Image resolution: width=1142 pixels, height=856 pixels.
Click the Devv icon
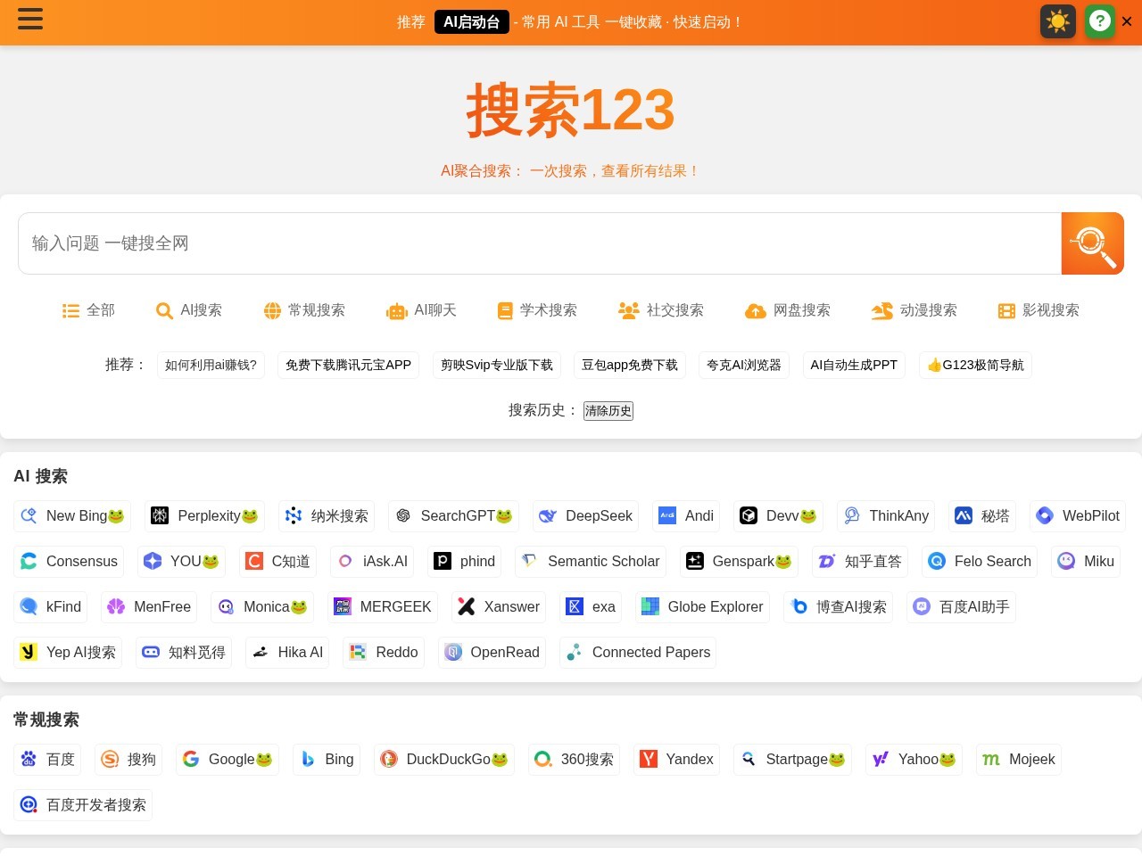click(749, 515)
